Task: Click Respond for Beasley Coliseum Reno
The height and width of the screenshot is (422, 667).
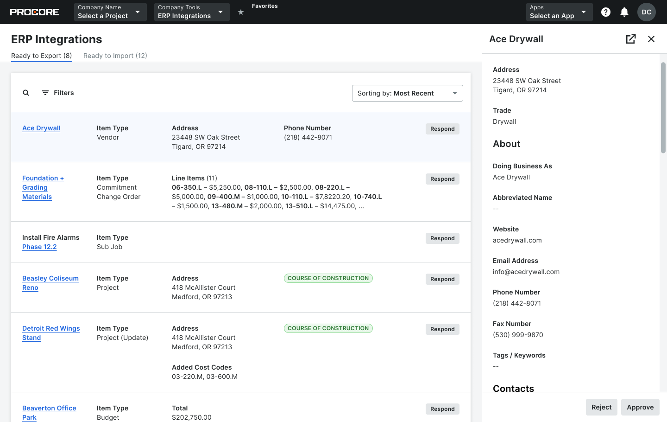Action: click(x=442, y=279)
